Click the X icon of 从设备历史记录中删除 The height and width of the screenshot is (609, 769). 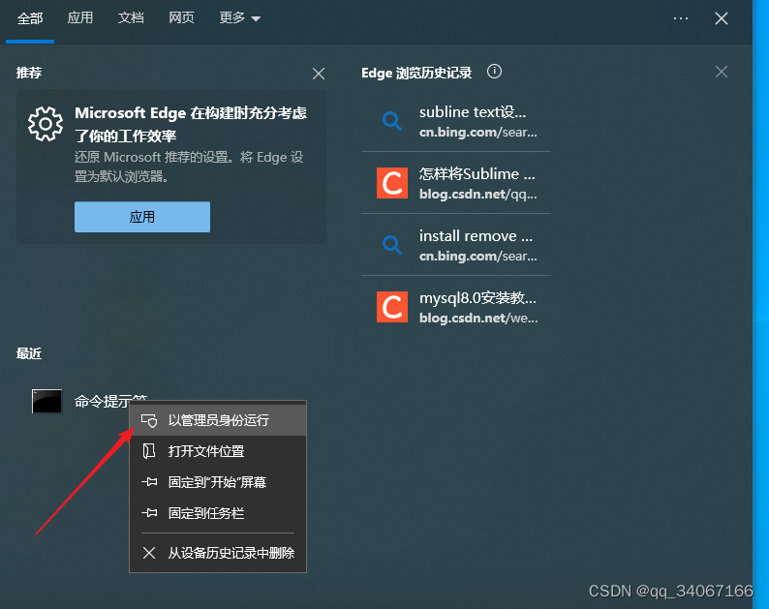[x=149, y=553]
